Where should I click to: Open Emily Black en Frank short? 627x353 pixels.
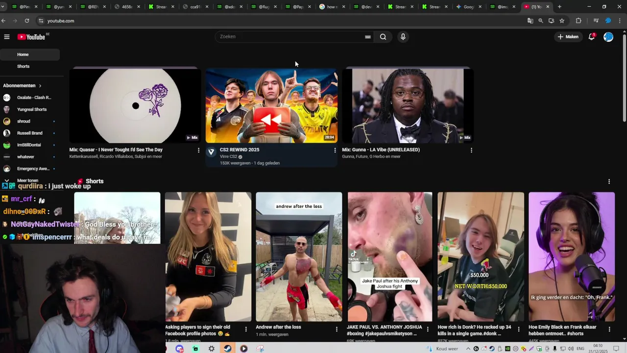click(572, 256)
